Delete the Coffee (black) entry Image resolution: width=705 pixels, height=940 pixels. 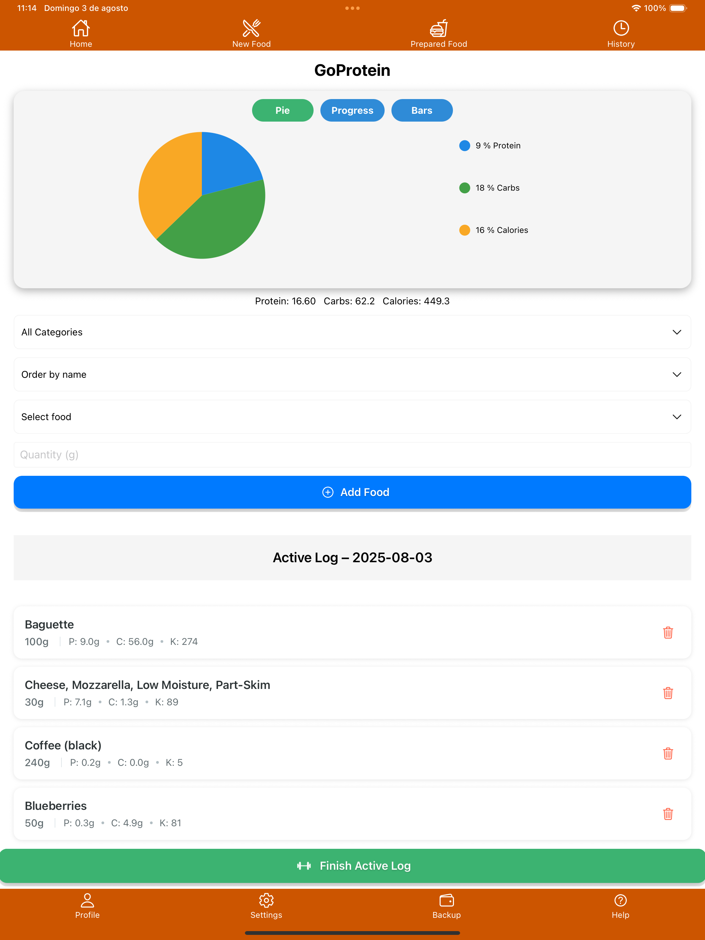[668, 753]
